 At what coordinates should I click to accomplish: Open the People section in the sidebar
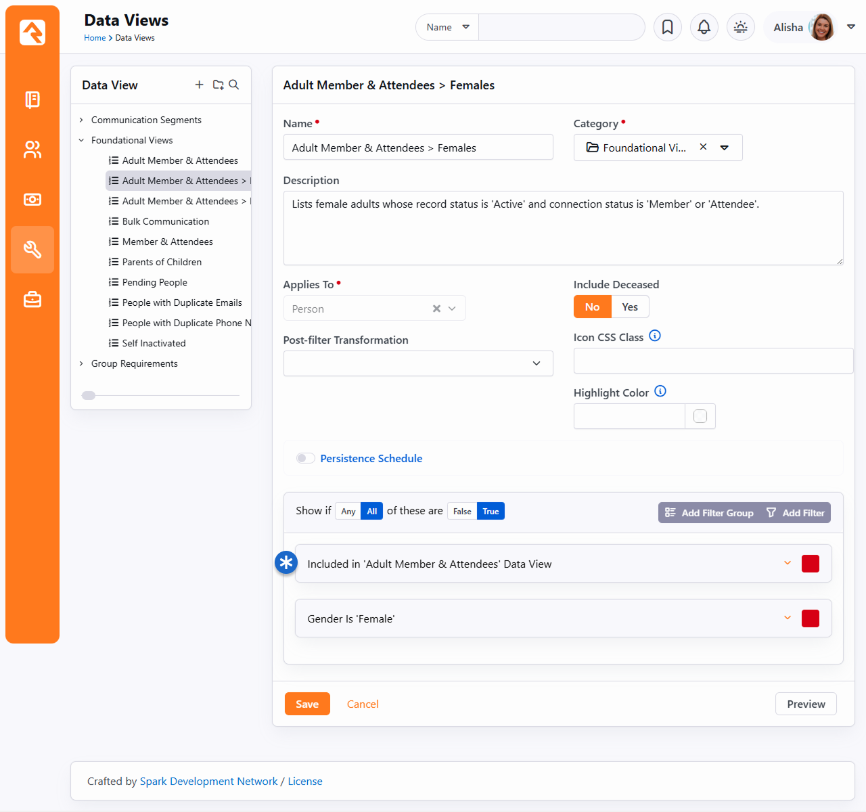(32, 150)
